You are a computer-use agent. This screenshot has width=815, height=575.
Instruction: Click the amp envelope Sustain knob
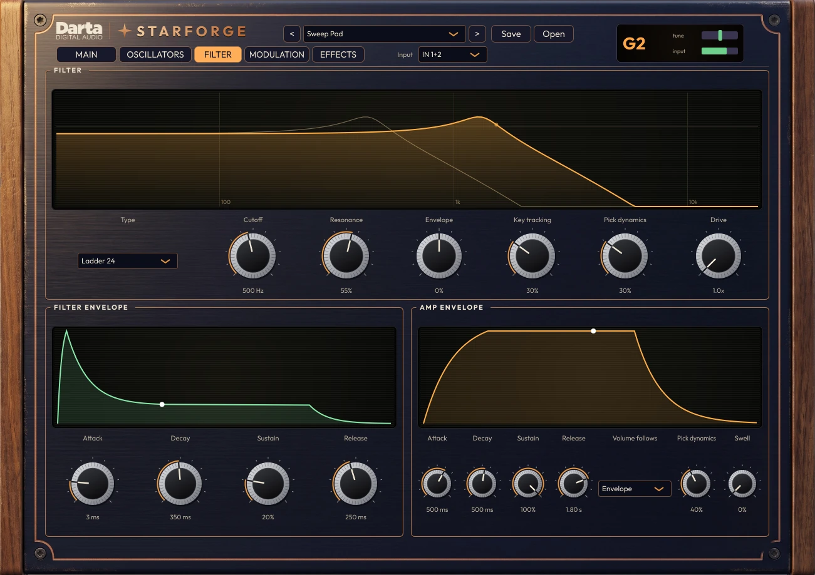[x=528, y=484]
